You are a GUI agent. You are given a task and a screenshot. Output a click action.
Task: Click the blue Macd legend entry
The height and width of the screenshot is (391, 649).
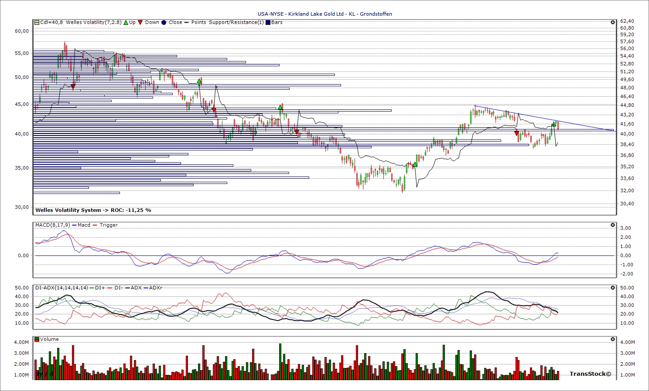(x=81, y=225)
